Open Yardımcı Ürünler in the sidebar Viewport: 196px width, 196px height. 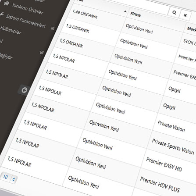pyautogui.click(x=28, y=9)
